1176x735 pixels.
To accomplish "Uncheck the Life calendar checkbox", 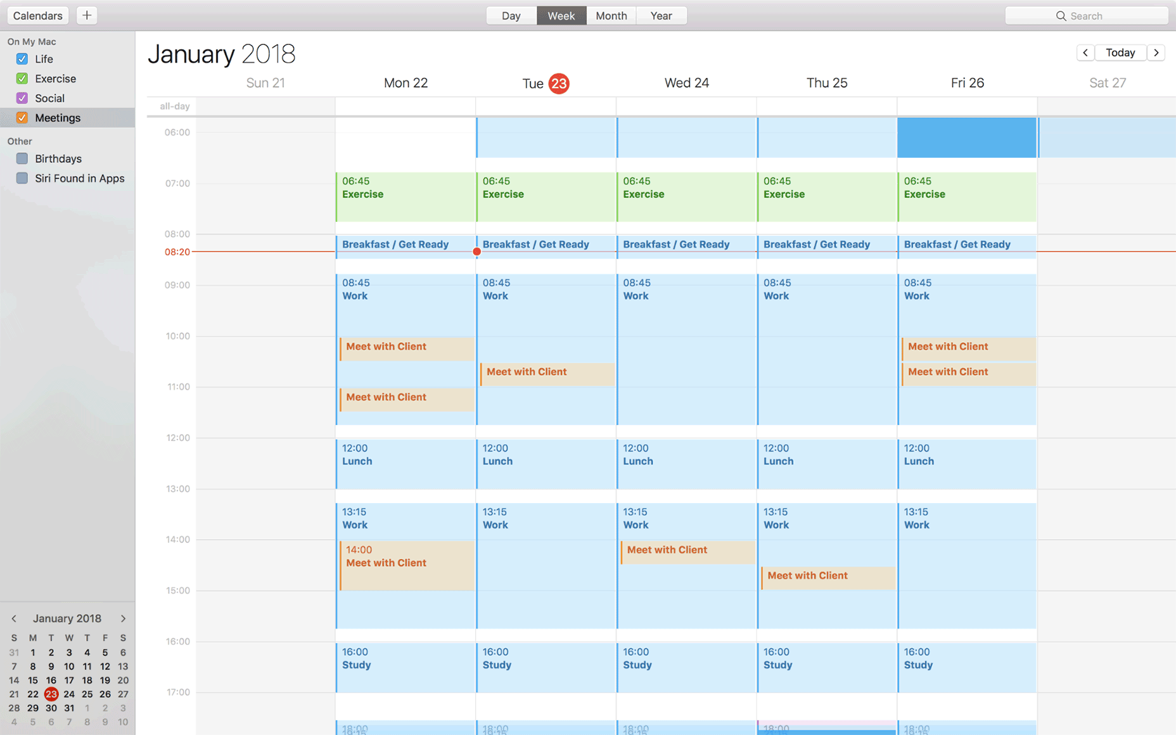I will tap(22, 59).
